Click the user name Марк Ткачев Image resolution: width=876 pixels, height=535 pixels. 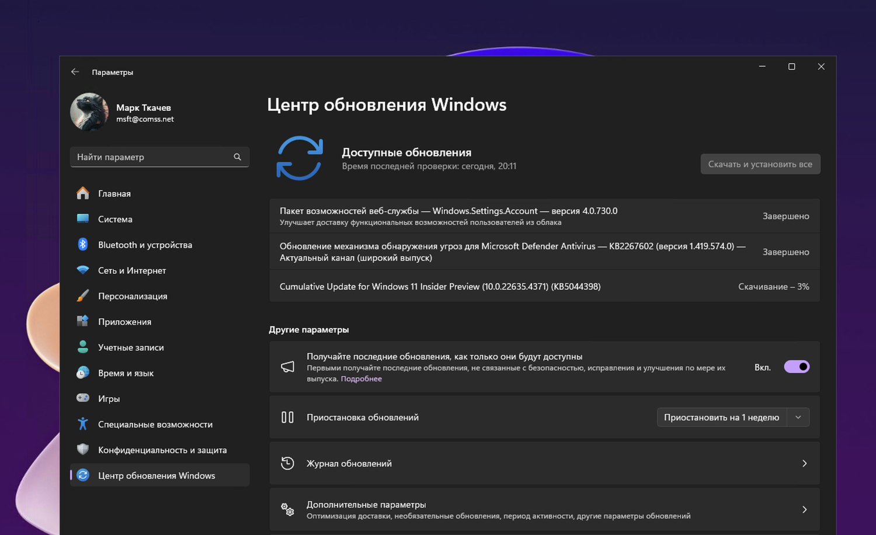tap(144, 107)
